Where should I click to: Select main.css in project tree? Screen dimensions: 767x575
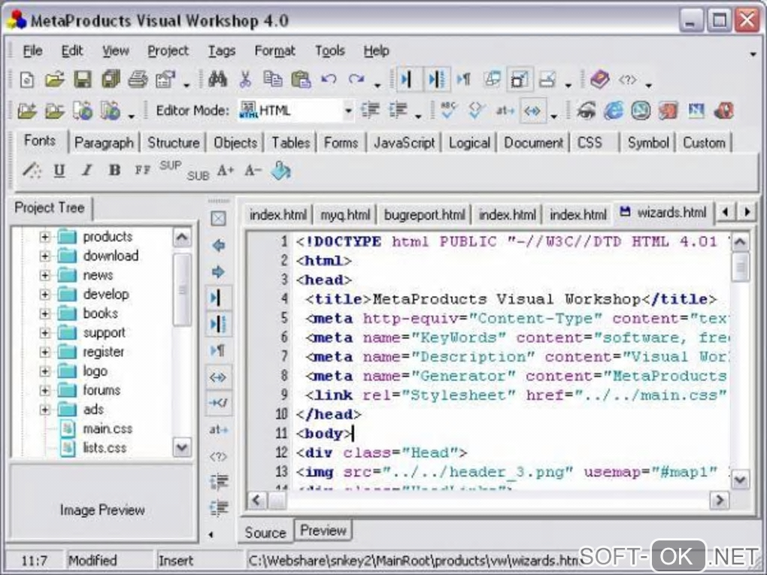pyautogui.click(x=108, y=428)
